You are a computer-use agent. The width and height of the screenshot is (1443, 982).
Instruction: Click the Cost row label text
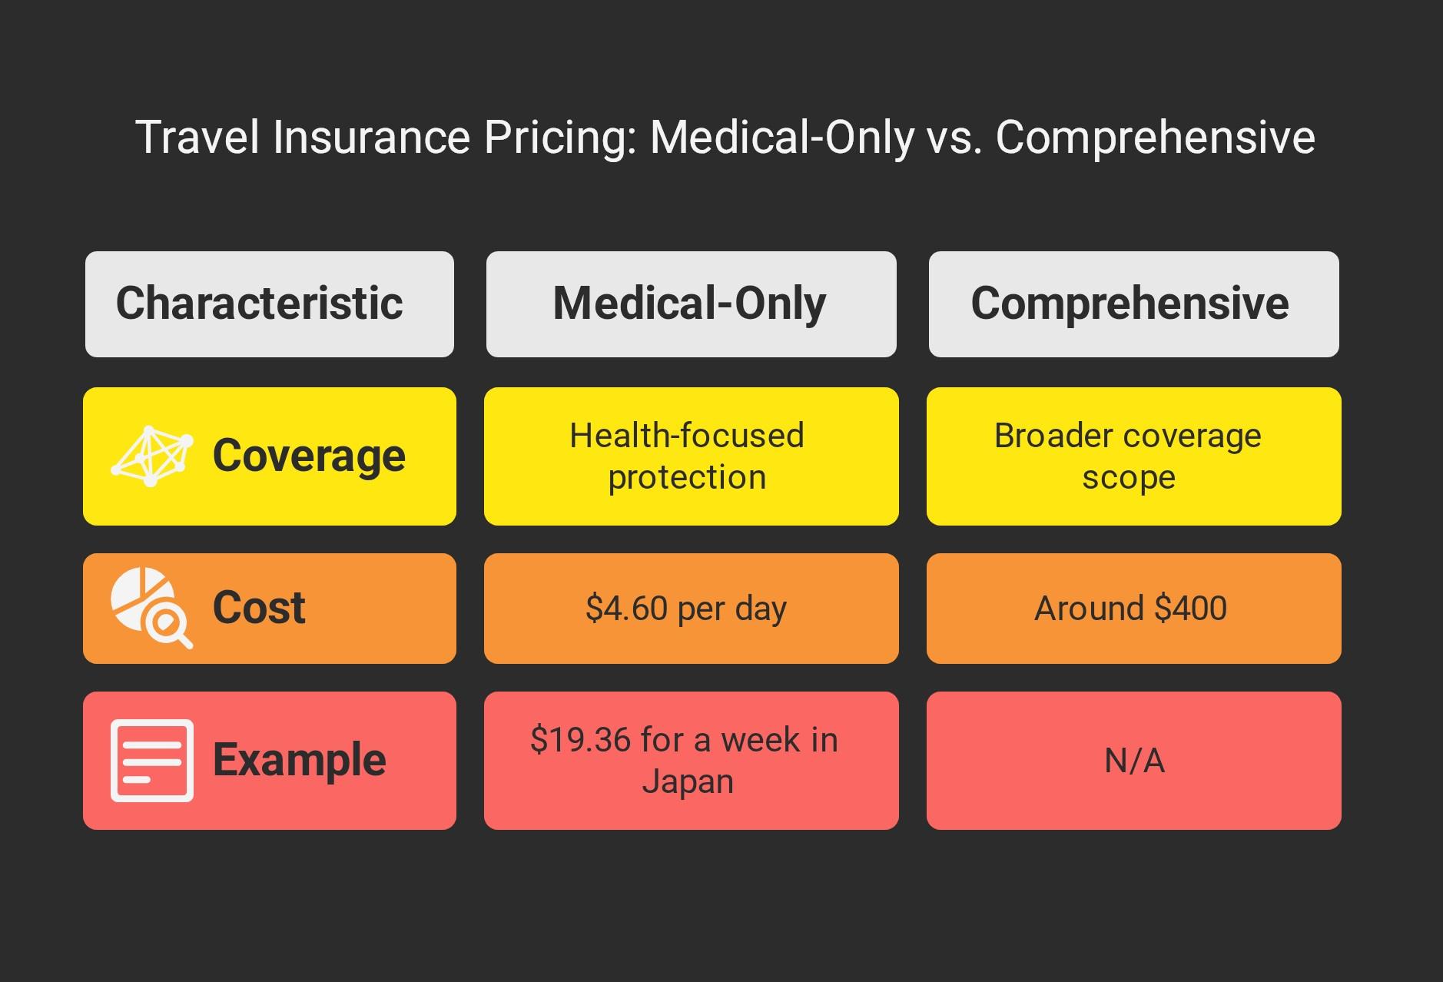pyautogui.click(x=259, y=608)
